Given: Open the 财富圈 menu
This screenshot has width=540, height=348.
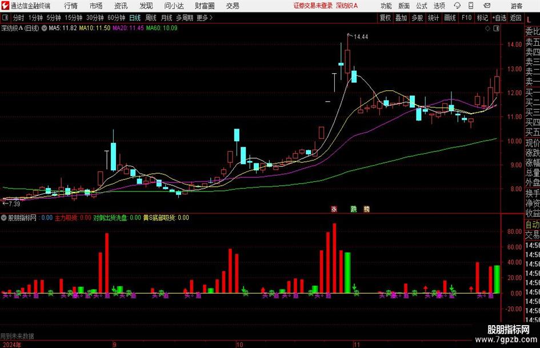Looking at the screenshot, I should tap(205, 6).
